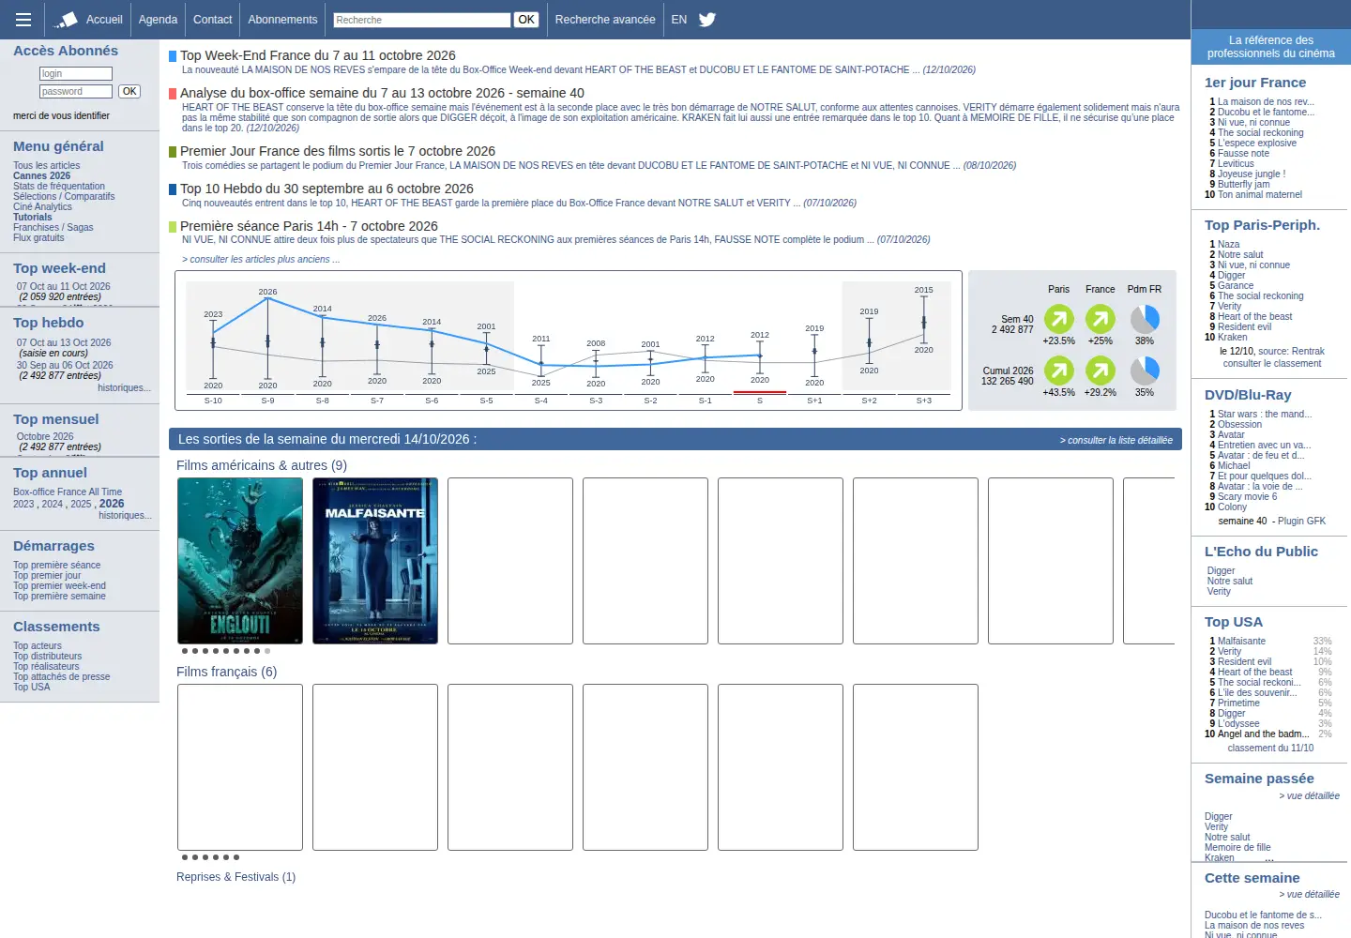The image size is (1351, 938).
Task: Click the red square beside Analyse du box-office
Action: point(173,94)
